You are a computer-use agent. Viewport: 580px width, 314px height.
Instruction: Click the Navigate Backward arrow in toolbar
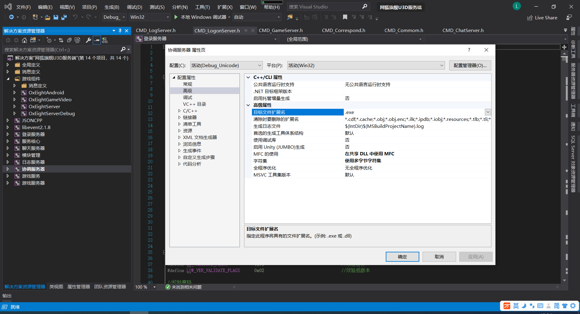coord(11,17)
